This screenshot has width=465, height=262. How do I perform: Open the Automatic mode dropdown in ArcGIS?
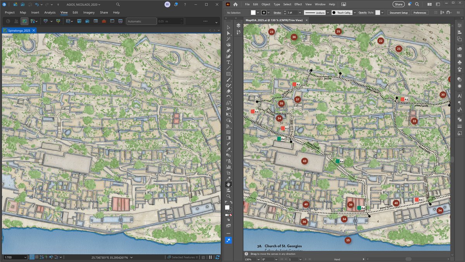click(x=141, y=21)
